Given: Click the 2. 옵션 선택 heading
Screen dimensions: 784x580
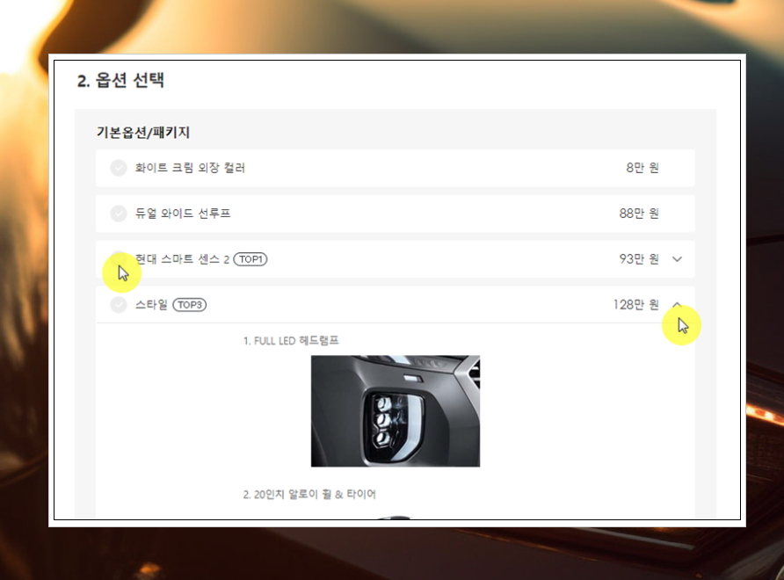Looking at the screenshot, I should click(120, 81).
